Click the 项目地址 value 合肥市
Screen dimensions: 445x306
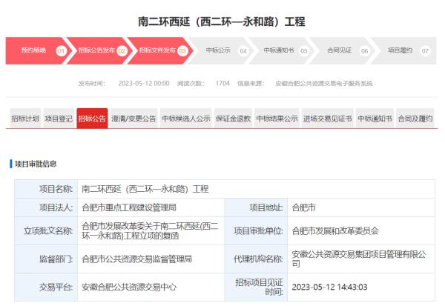[x=361, y=207]
